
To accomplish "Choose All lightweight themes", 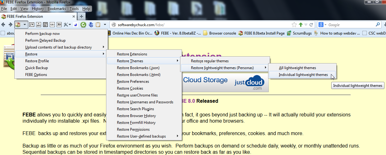I will coord(303,68).
